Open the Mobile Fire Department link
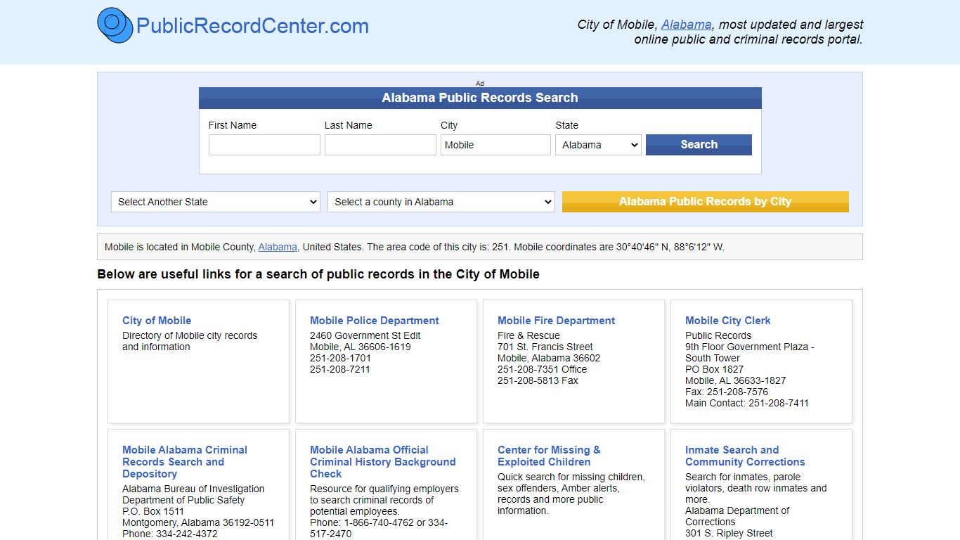Screen dimensions: 960x540 [x=556, y=321]
